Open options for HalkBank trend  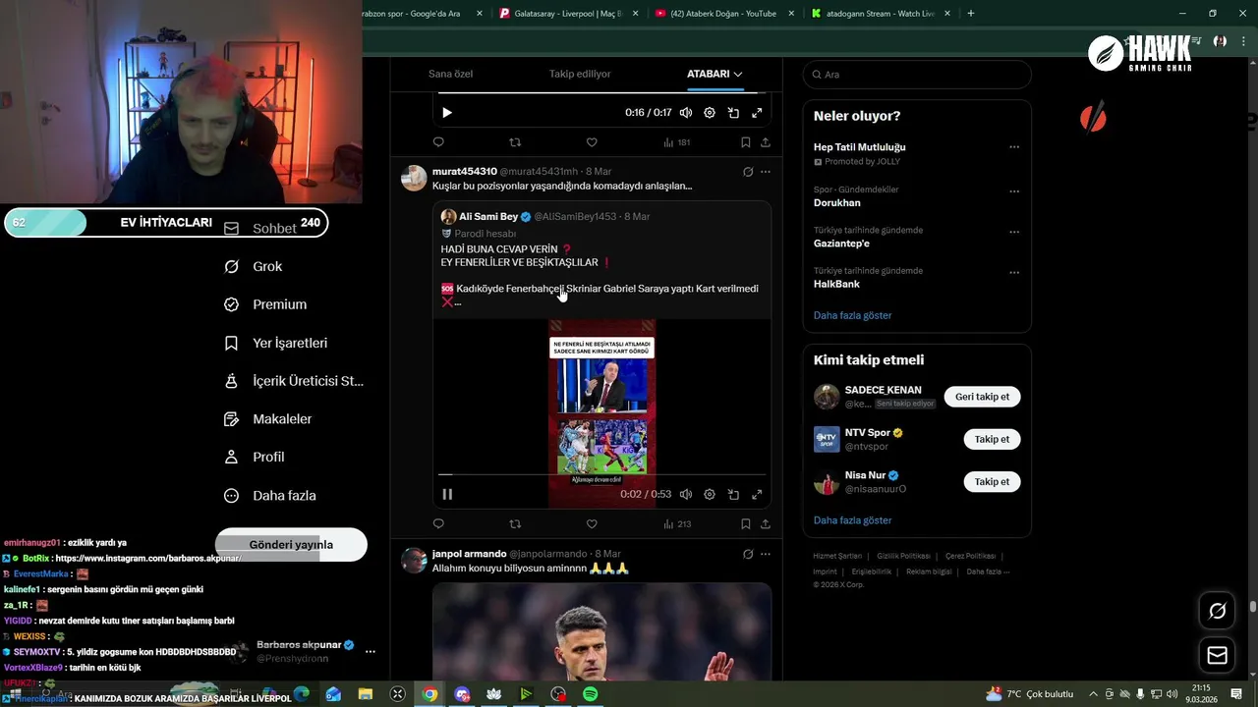1014,272
